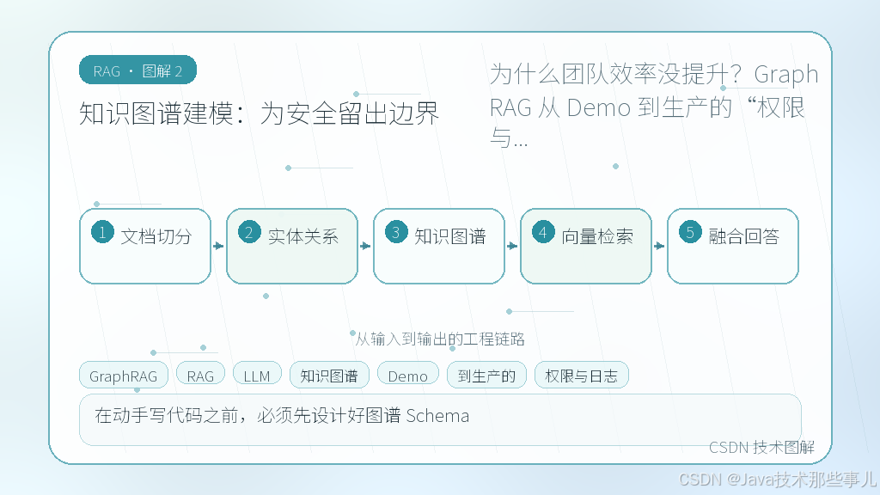This screenshot has height=495, width=880.
Task: Select step 1 box 文档切分
Action: pyautogui.click(x=145, y=247)
